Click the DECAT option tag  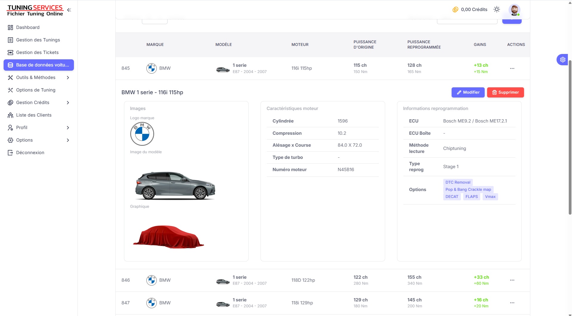click(x=452, y=196)
